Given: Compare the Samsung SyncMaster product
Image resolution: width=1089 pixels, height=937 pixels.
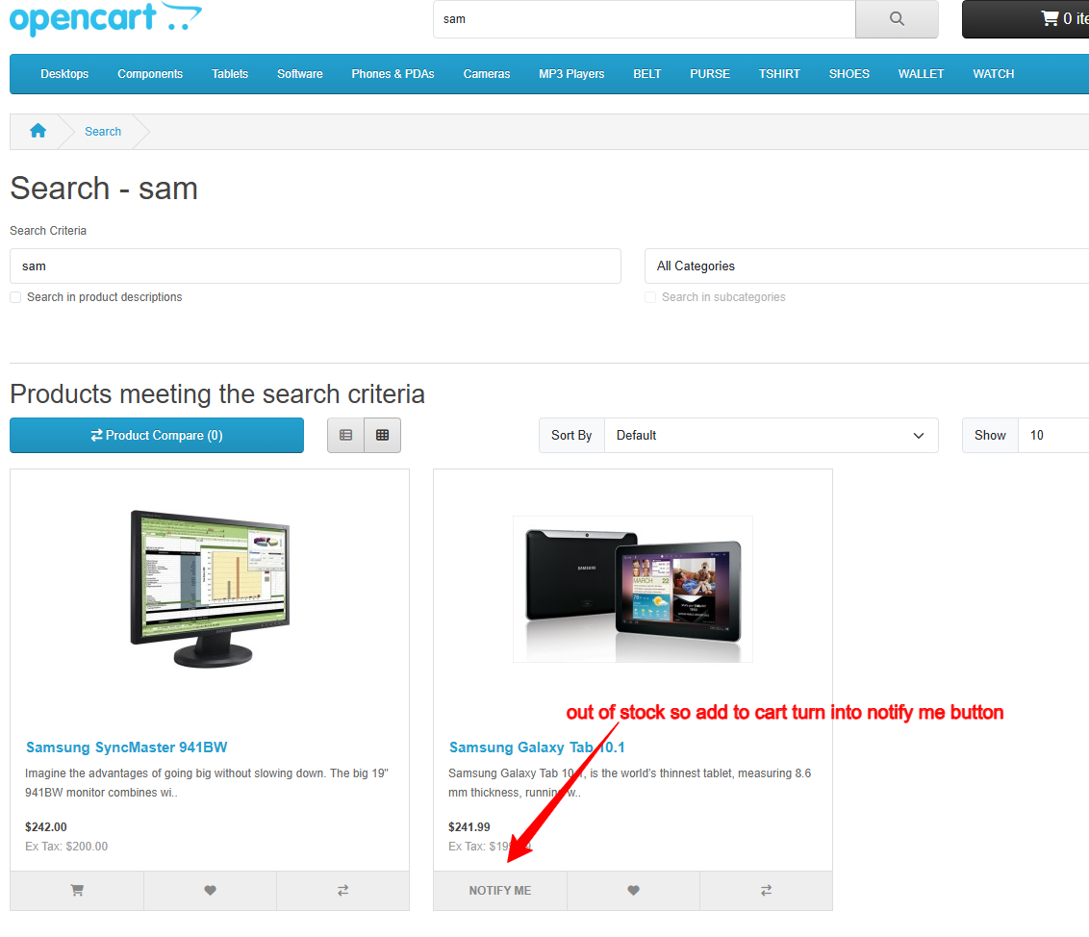Looking at the screenshot, I should [342, 891].
